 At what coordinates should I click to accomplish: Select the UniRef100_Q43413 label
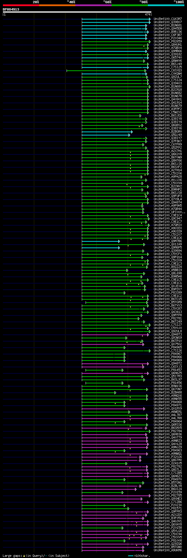tap(168, 312)
